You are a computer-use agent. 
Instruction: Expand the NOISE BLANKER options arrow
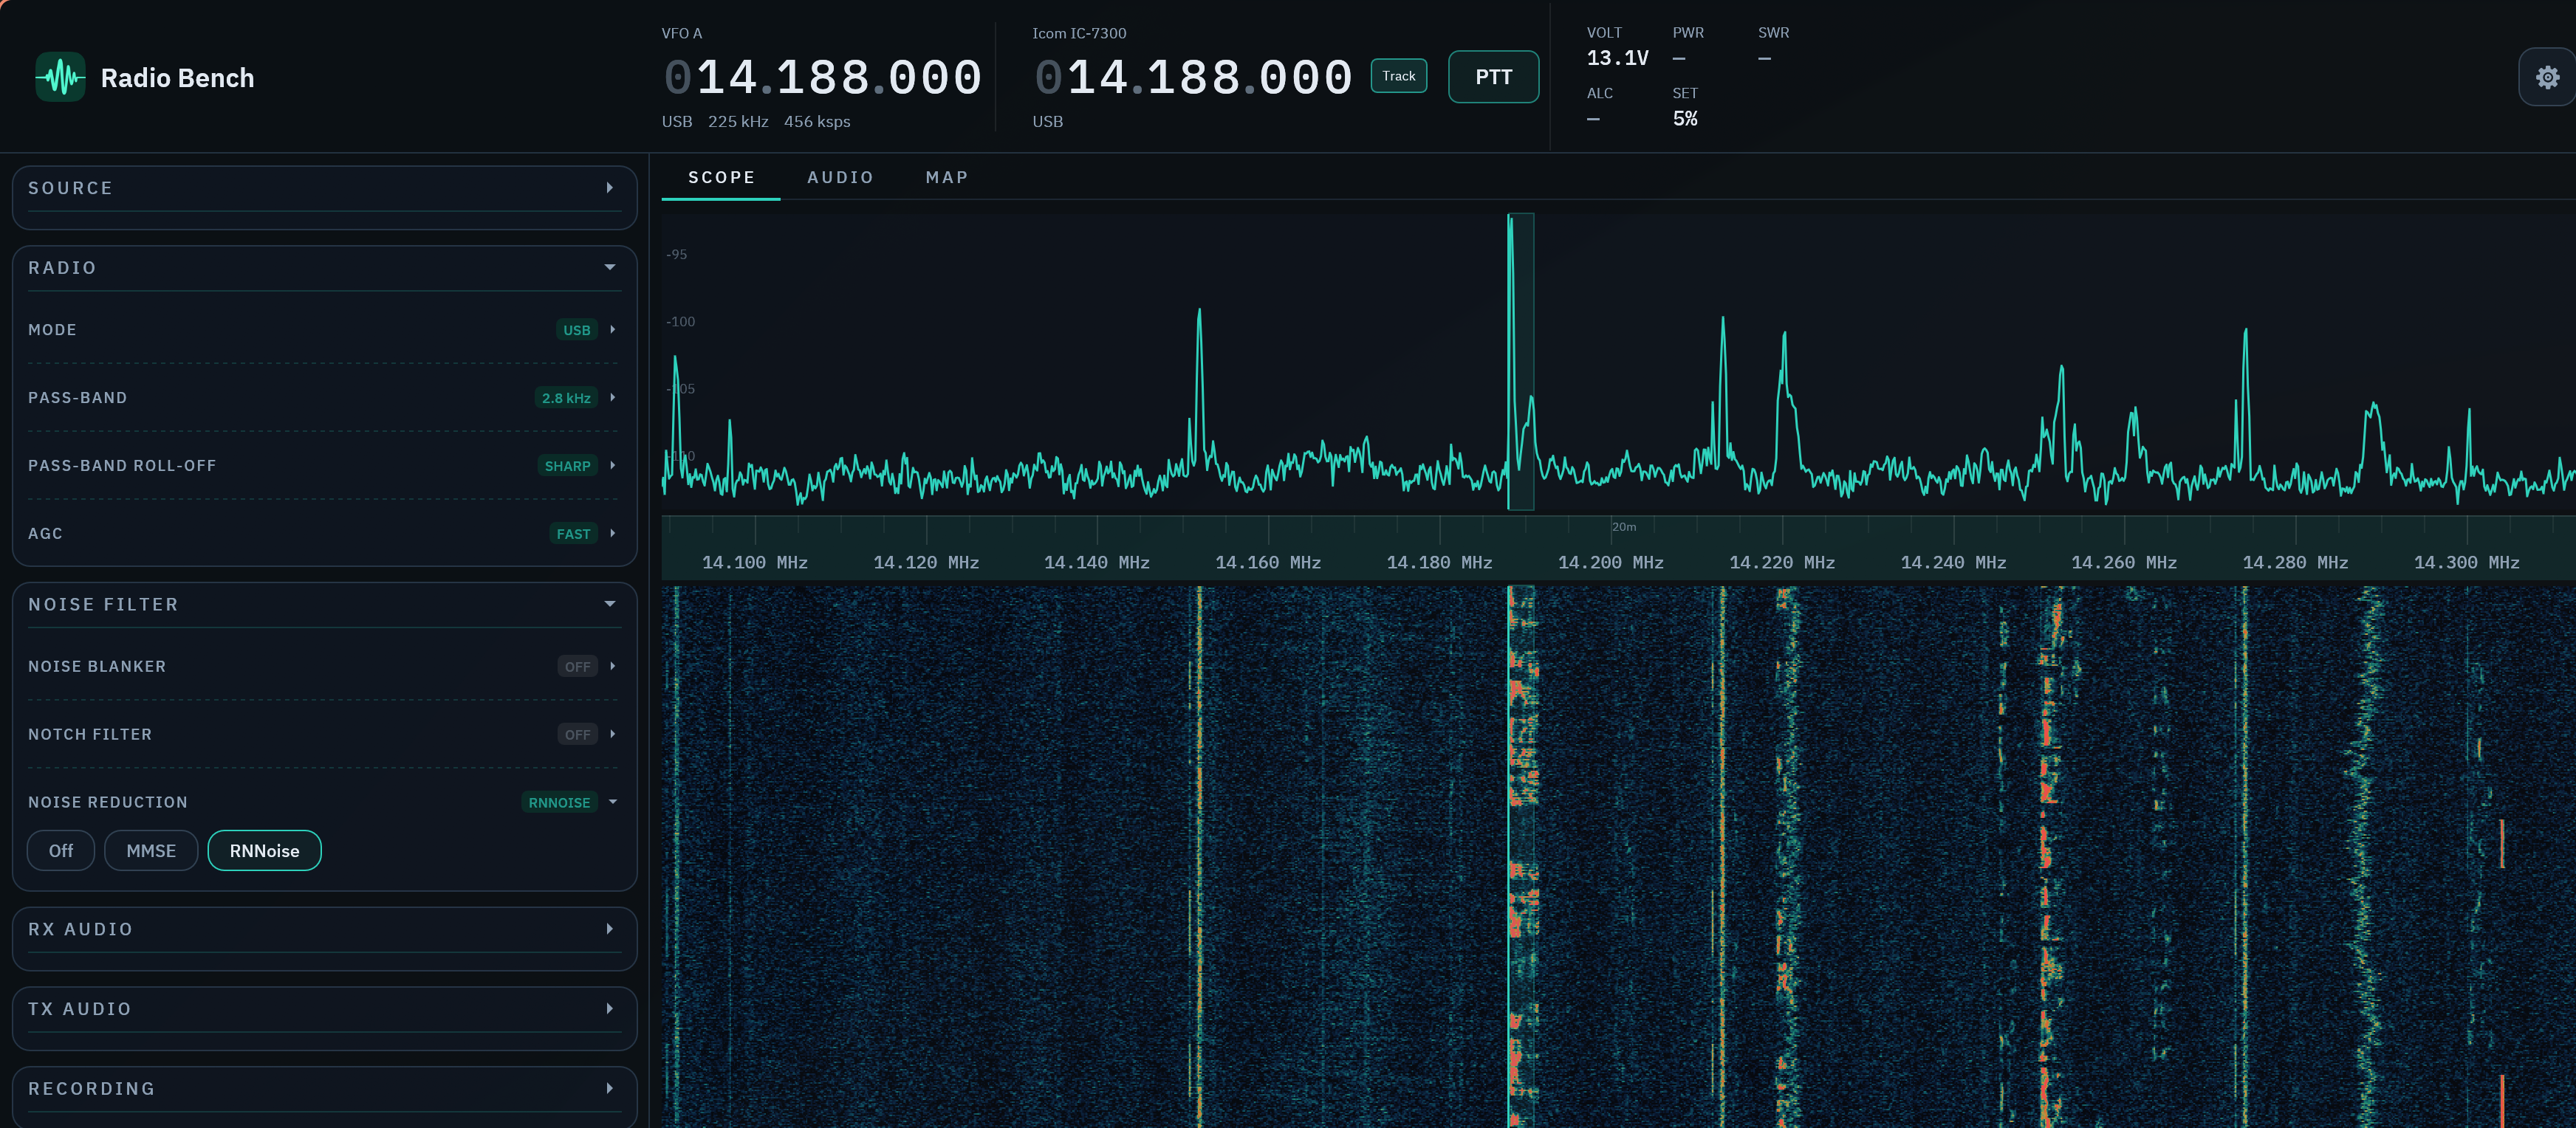coord(612,667)
